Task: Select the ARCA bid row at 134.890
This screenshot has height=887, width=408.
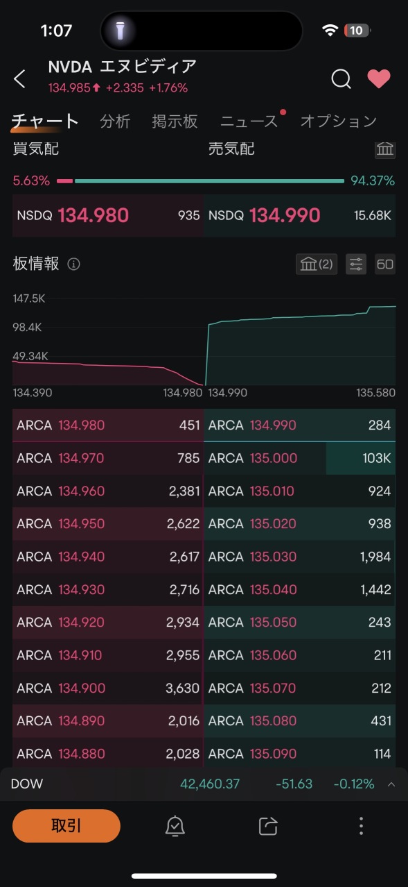Action: tap(108, 721)
